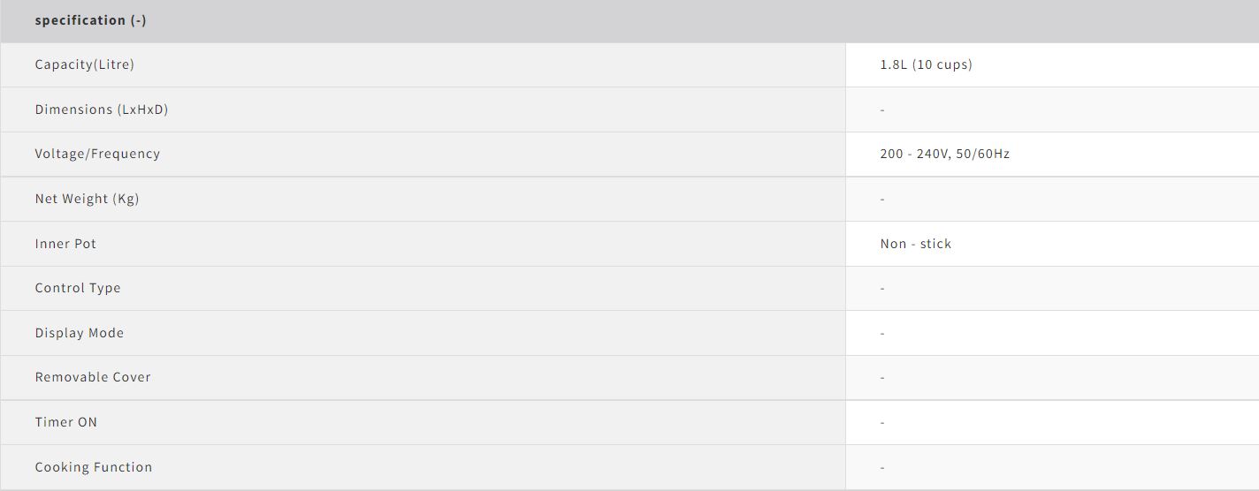Click the Cooking Function label

coord(94,467)
